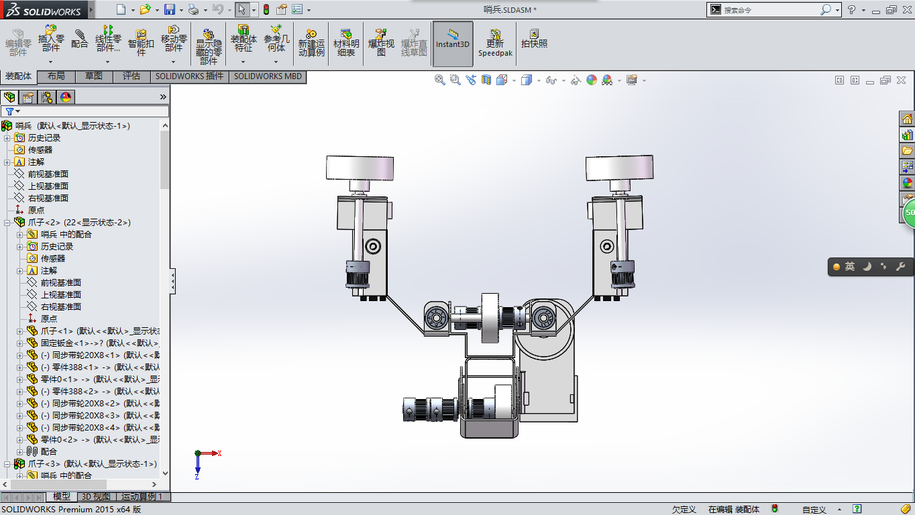Click the Display Style cube icon
915x515 pixels.
tap(527, 80)
